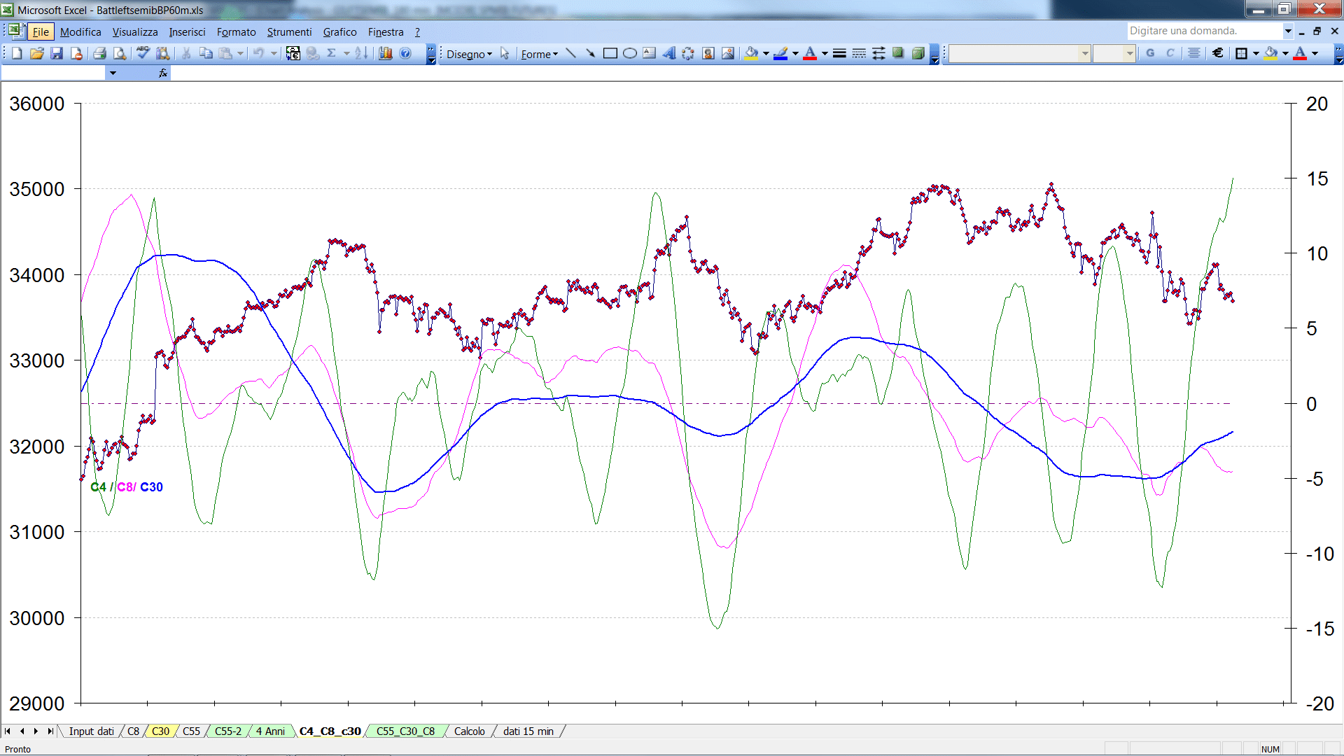Expand the Paste options arrow
Screen dimensions: 1344x756
(x=240, y=53)
